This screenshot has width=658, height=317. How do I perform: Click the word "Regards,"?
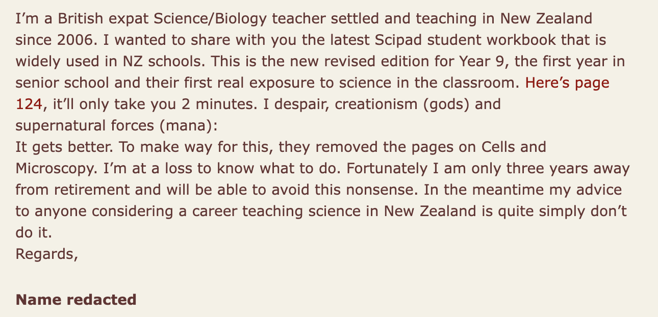pos(47,253)
